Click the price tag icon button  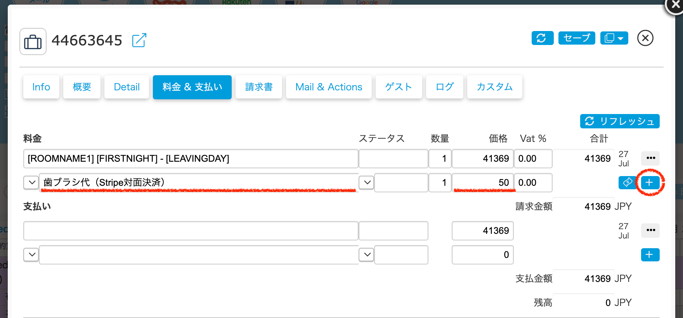[627, 182]
